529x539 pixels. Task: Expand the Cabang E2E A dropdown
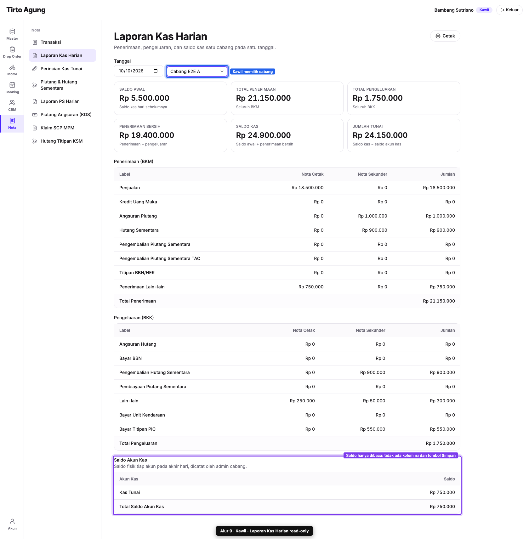(x=197, y=71)
